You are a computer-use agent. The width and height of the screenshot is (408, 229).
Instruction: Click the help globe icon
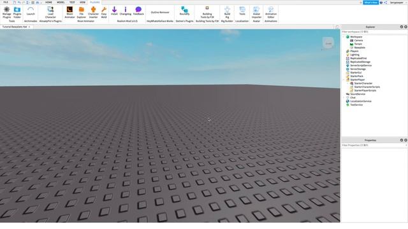381,3
